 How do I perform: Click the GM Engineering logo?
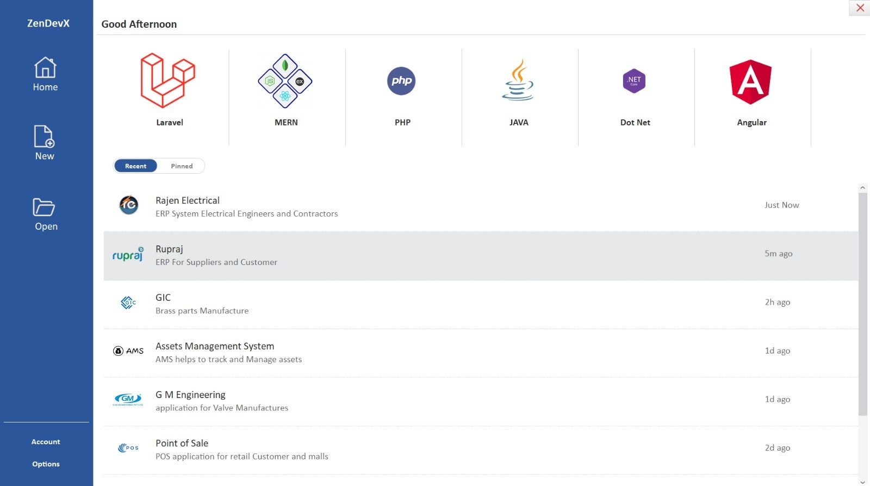128,399
